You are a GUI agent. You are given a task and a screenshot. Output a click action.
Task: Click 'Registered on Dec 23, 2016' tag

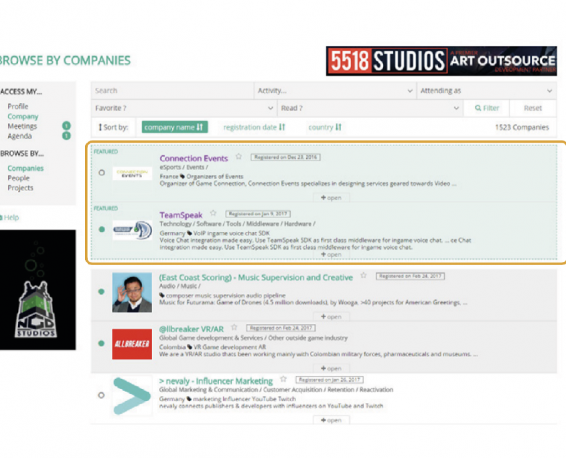tap(285, 157)
